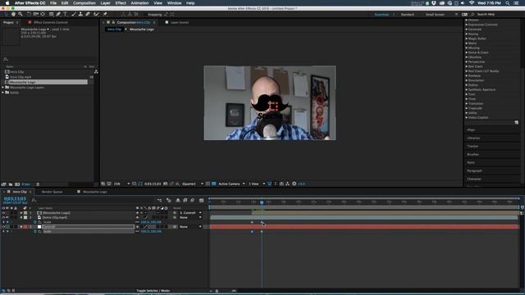Select the Hand tool
This screenshot has height=295, width=525.
(x=13, y=15)
